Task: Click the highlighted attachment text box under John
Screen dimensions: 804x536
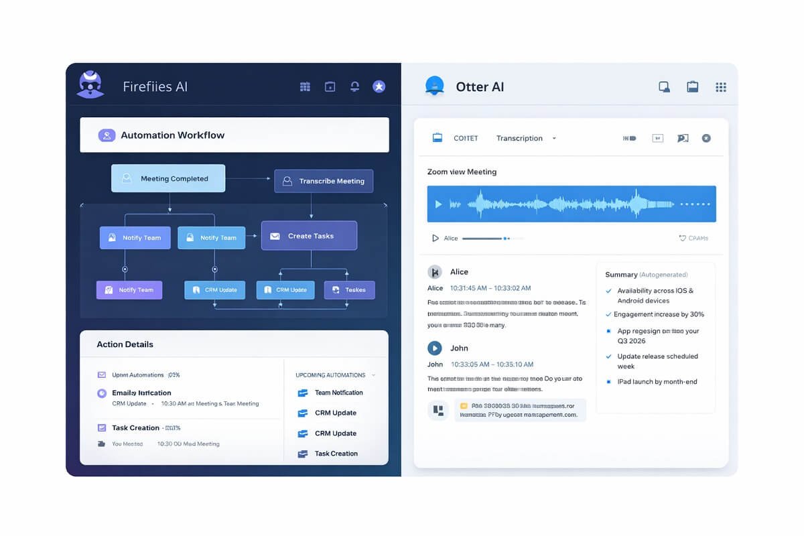Action: point(521,410)
